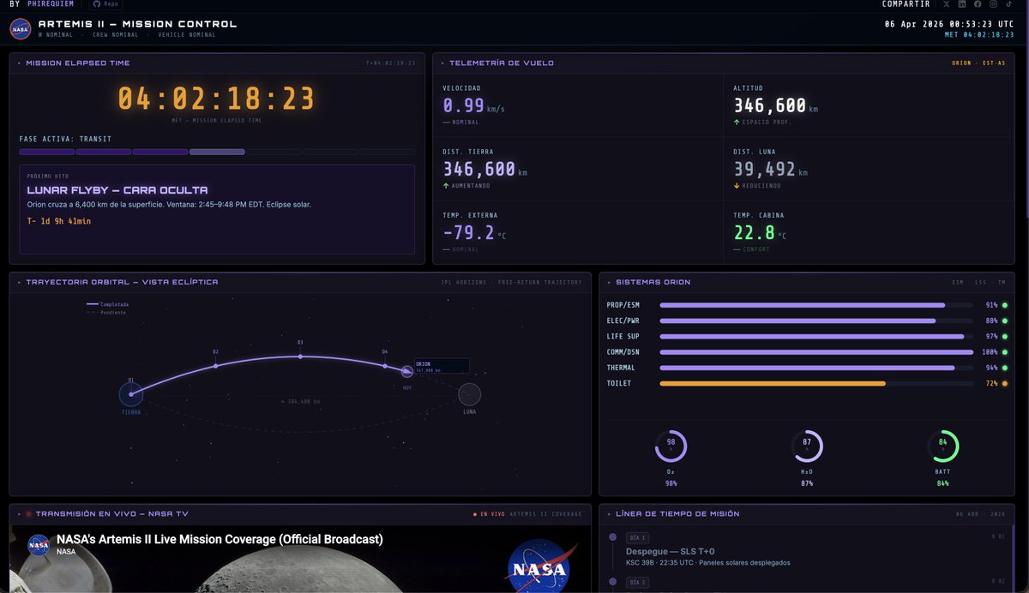Click the red EN VIVO live indicator

(488, 514)
